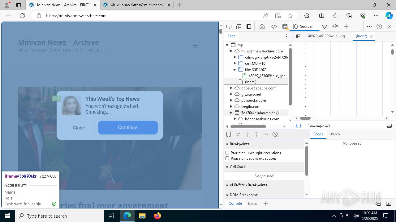Click the Step out debugger button
This screenshot has height=222, width=396.
coord(256,134)
